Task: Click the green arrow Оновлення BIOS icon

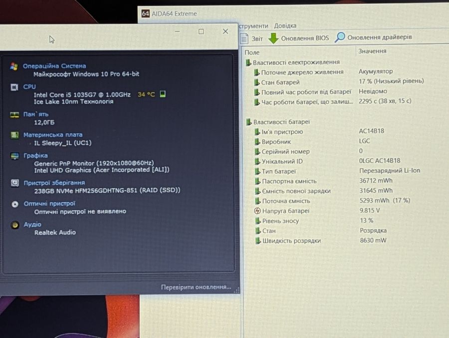Action: [273, 38]
